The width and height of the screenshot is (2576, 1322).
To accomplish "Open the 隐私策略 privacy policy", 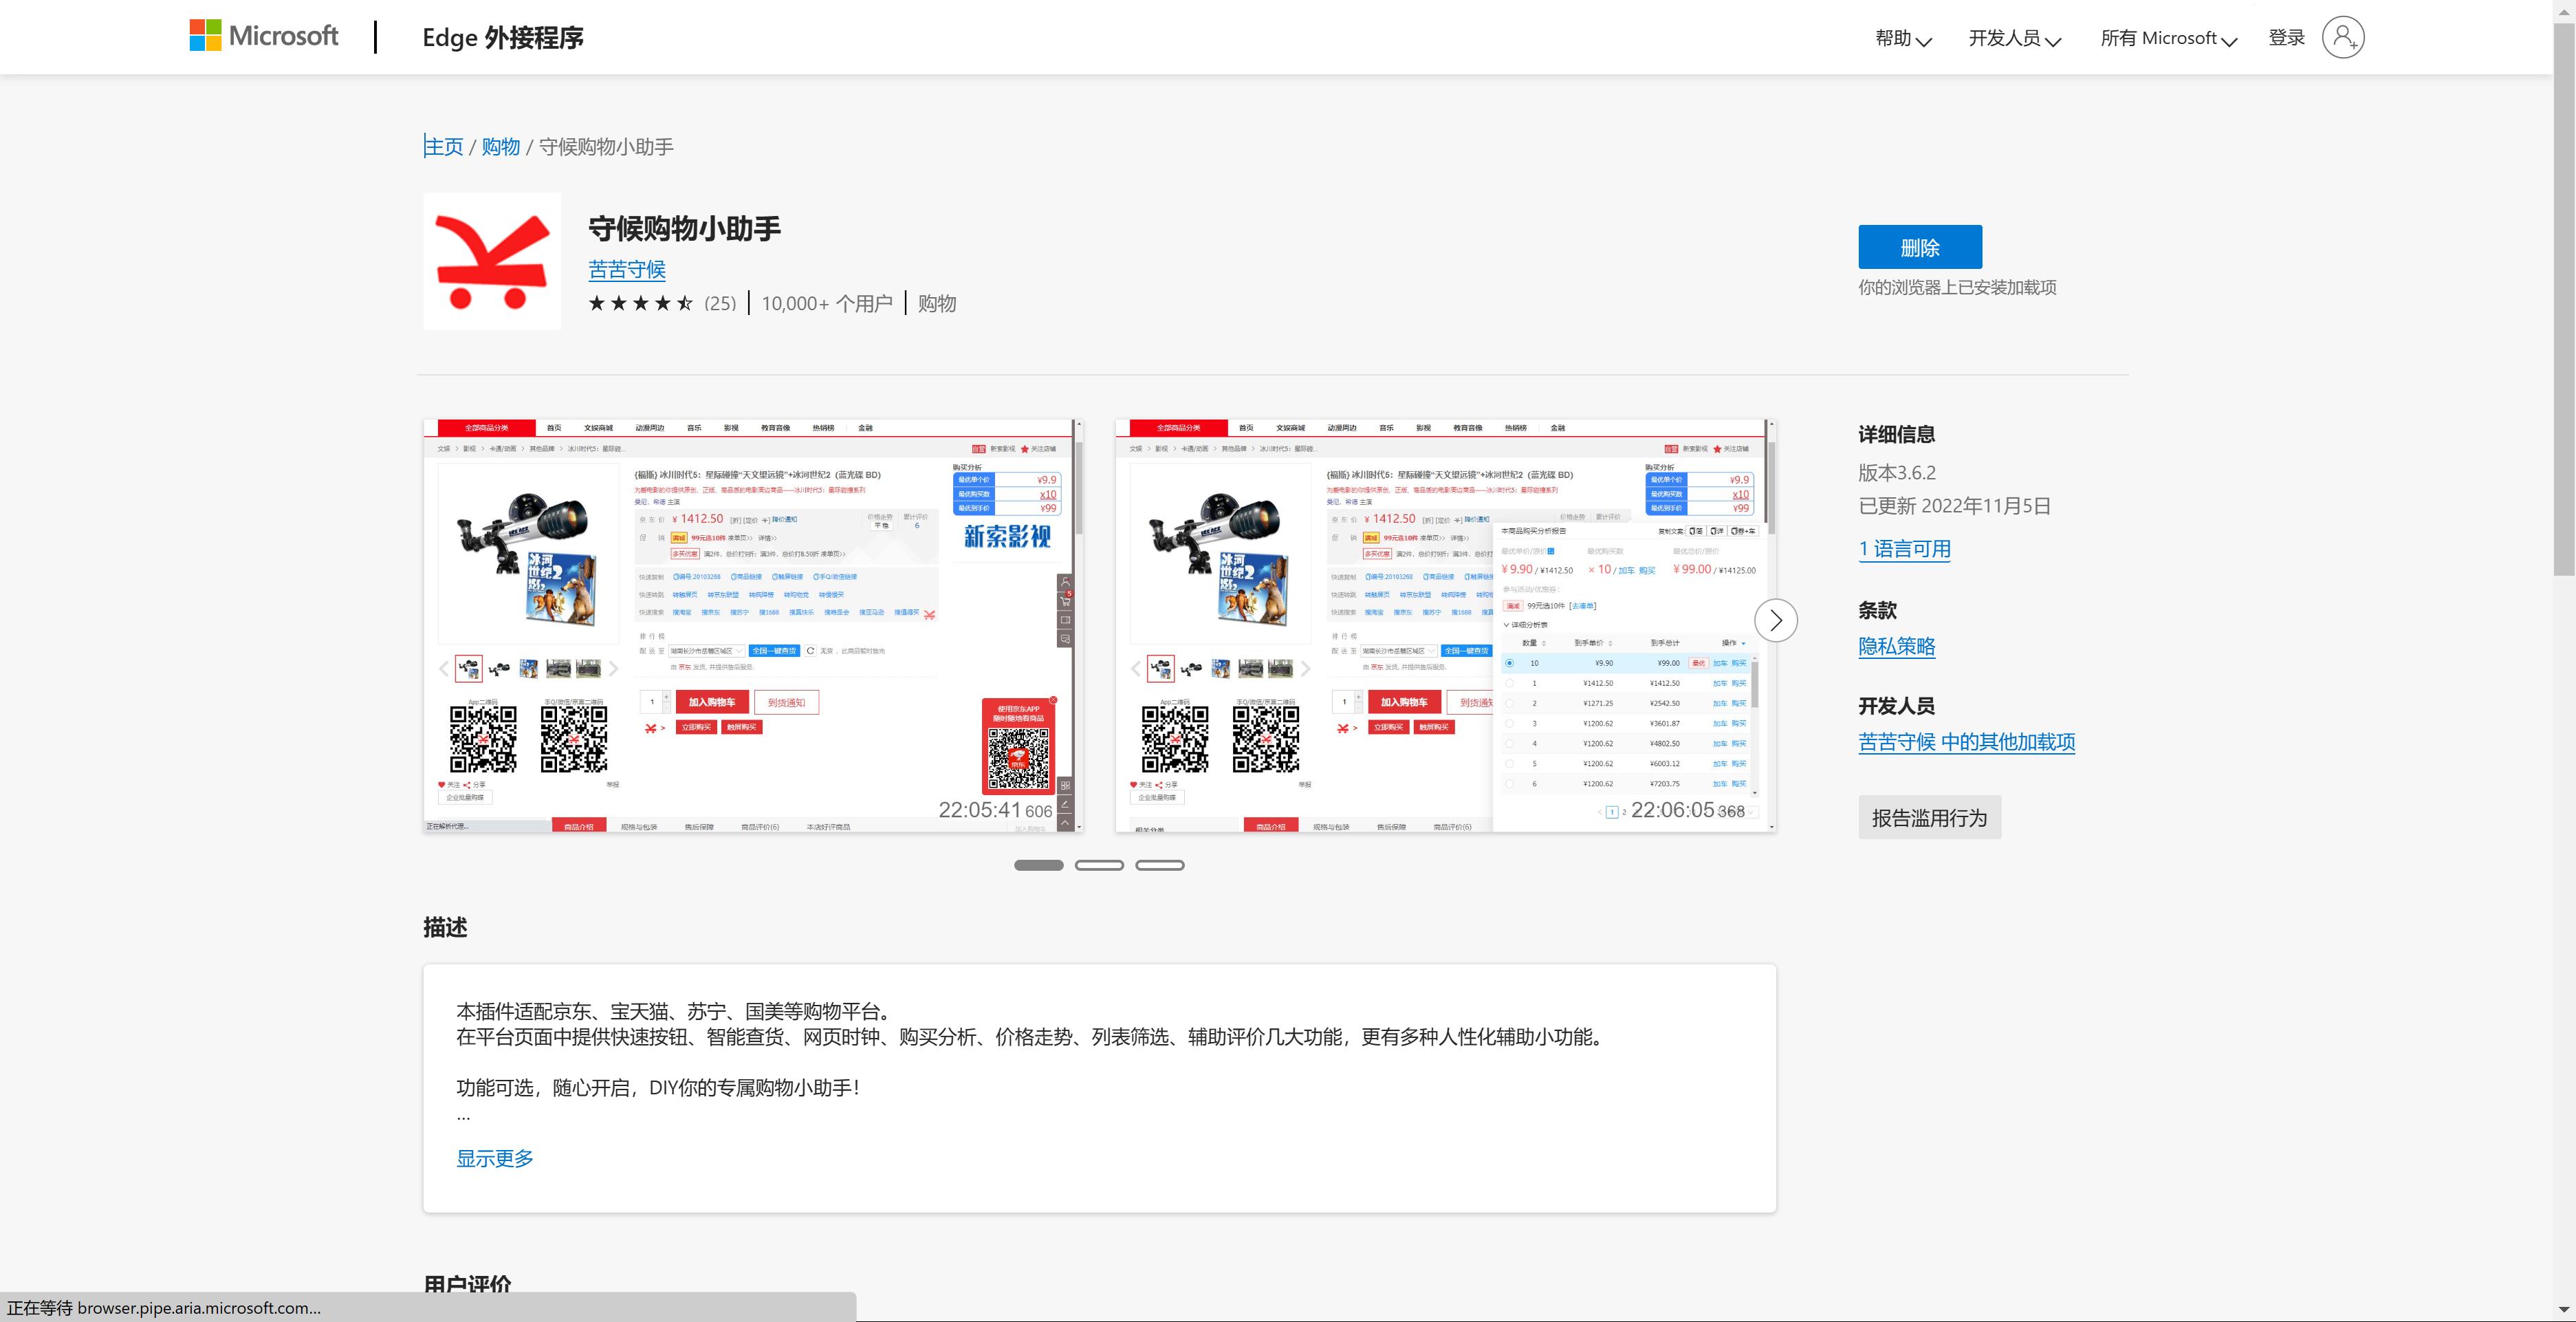I will coord(1896,646).
